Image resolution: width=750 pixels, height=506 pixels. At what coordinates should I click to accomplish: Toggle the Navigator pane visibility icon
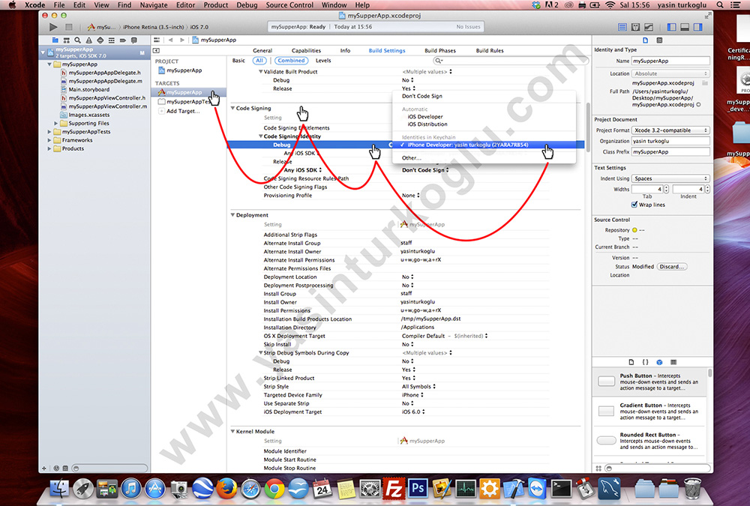click(x=671, y=27)
